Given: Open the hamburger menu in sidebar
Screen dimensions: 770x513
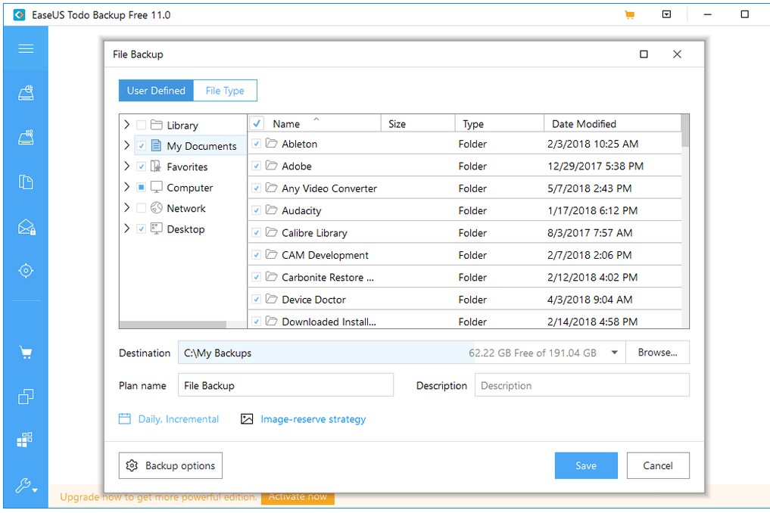Looking at the screenshot, I should 26,48.
